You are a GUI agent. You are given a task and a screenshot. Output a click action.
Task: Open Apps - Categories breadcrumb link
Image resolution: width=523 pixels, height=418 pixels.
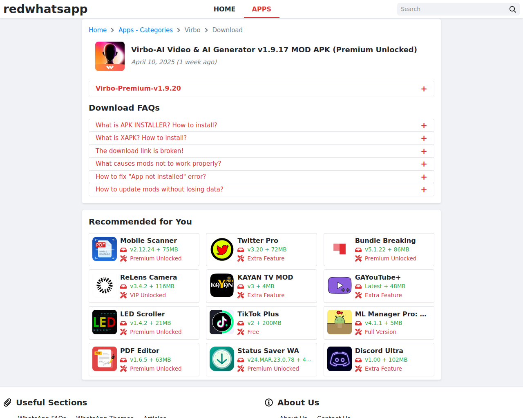tap(145, 30)
